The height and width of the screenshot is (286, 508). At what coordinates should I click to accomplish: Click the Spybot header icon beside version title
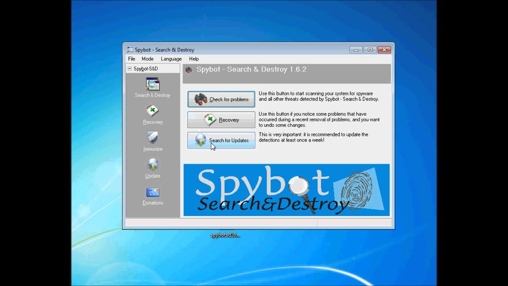(x=189, y=70)
